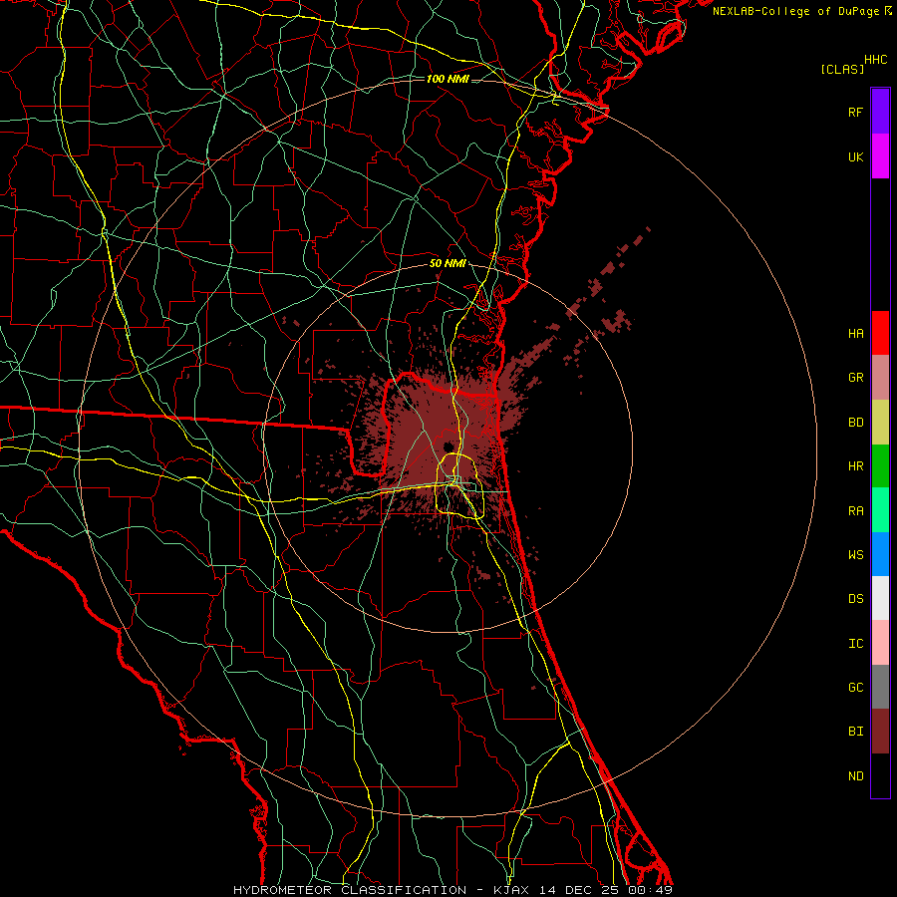Click the RF purple legend swatch
The height and width of the screenshot is (897, 897).
[x=880, y=112]
